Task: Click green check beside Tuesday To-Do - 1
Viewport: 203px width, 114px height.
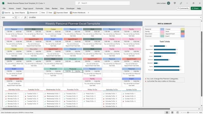Action: (x=26, y=94)
